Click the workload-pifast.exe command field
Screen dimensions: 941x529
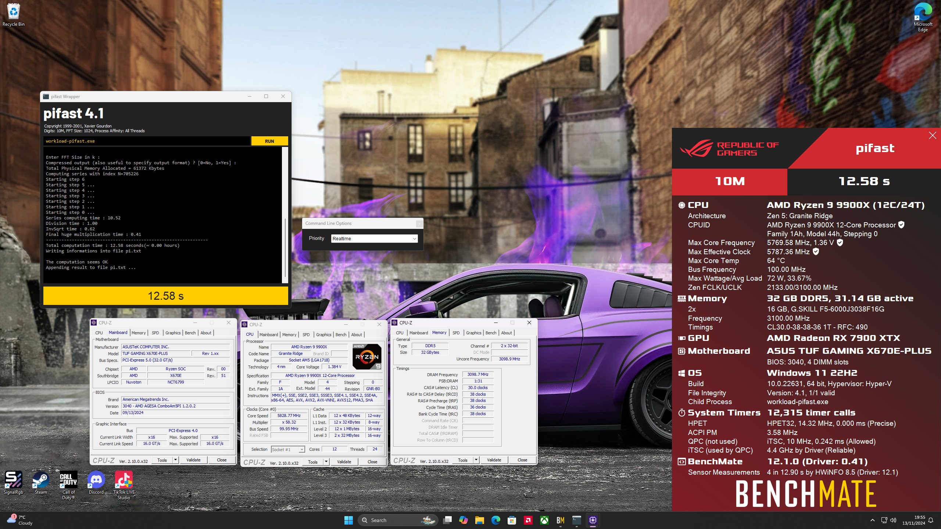pyautogui.click(x=147, y=141)
